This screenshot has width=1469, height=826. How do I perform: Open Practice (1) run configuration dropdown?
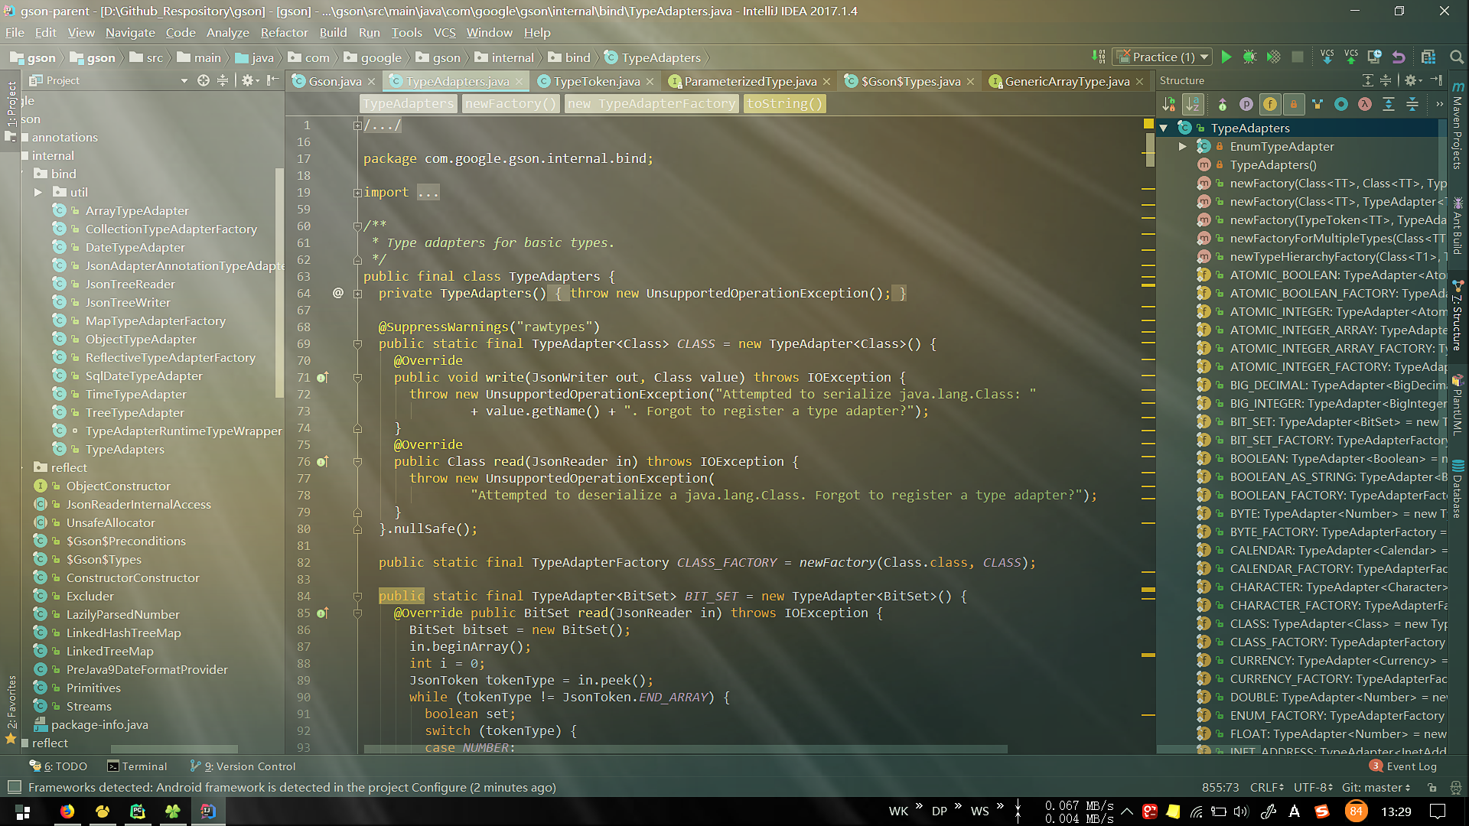pos(1163,57)
